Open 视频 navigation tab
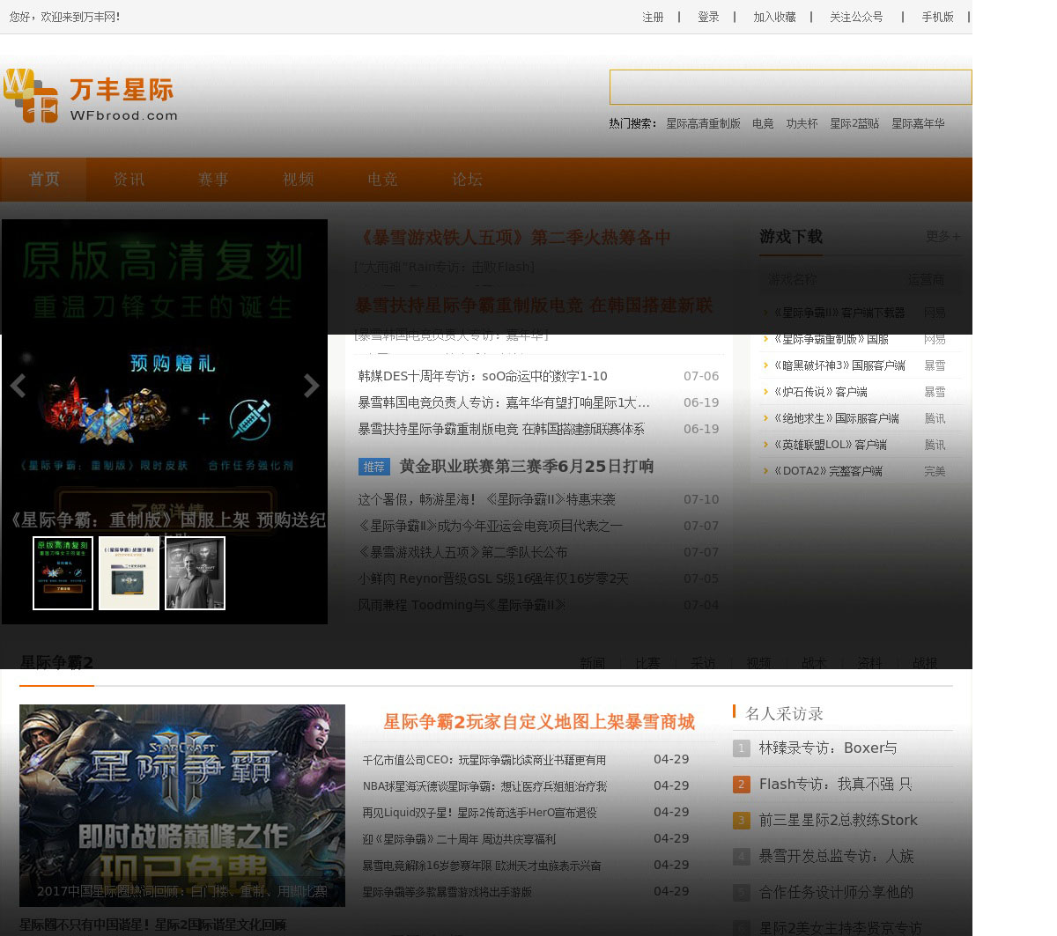The image size is (1057, 936). click(x=299, y=180)
